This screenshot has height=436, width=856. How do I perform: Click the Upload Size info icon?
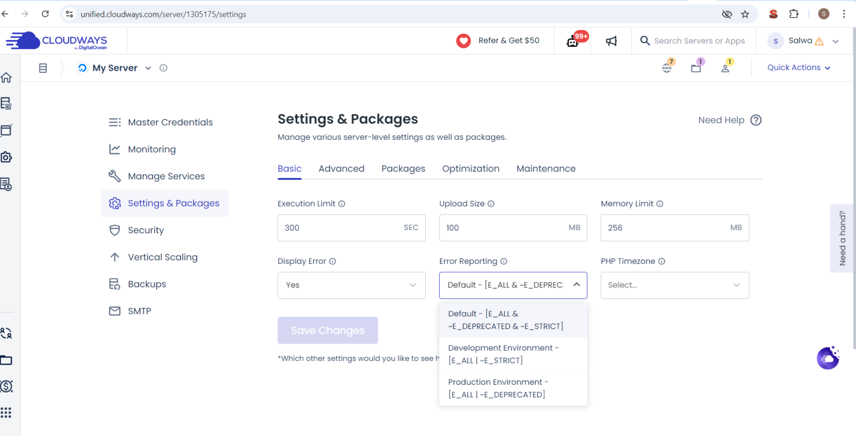click(x=491, y=204)
